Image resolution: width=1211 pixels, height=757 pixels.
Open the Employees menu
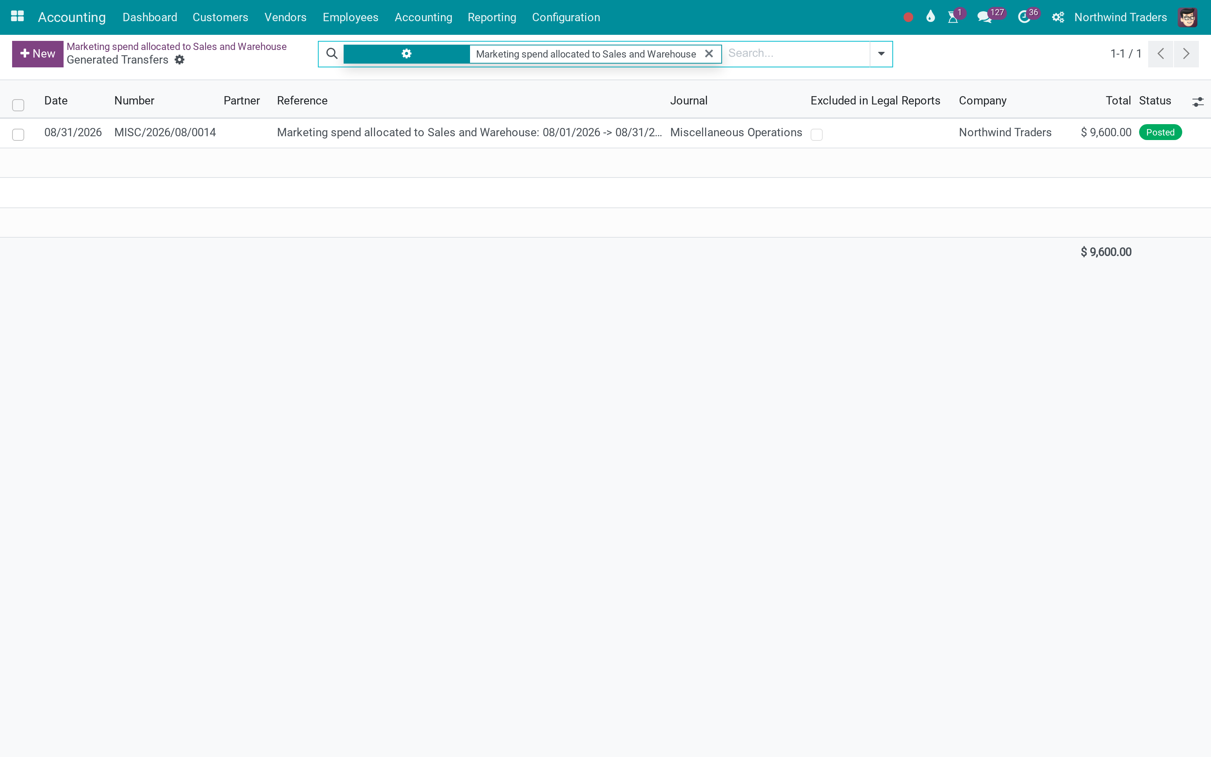pyautogui.click(x=350, y=17)
